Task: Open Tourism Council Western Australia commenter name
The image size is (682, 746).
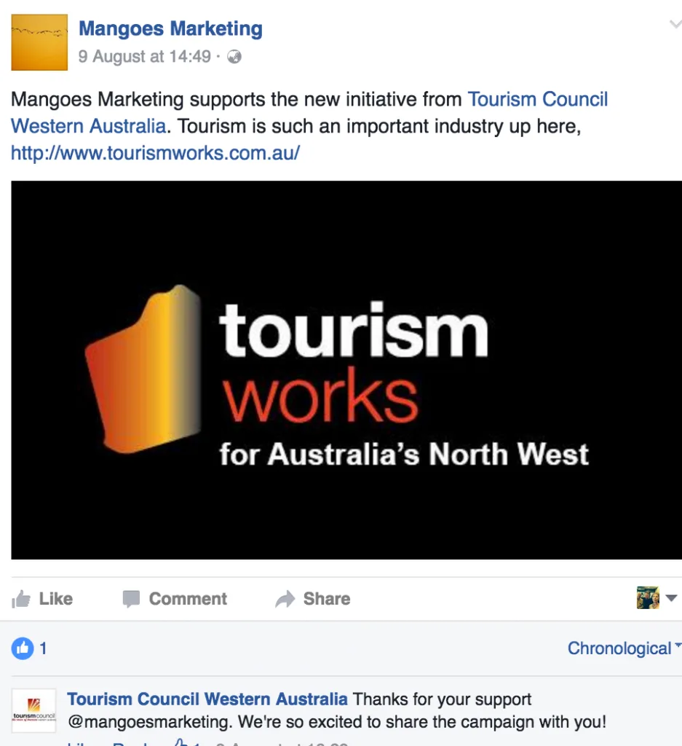Action: [x=207, y=699]
